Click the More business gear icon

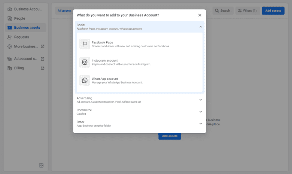[10, 46]
